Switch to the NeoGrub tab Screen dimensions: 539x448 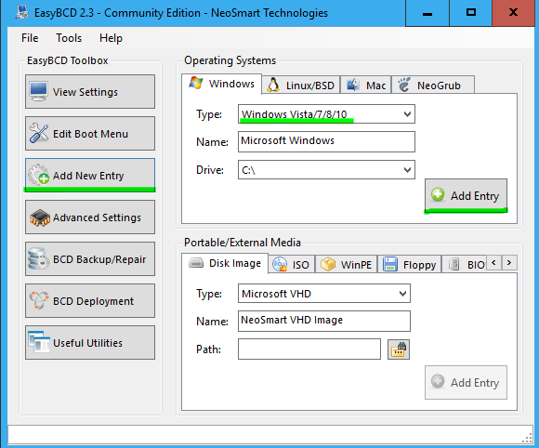coord(433,85)
